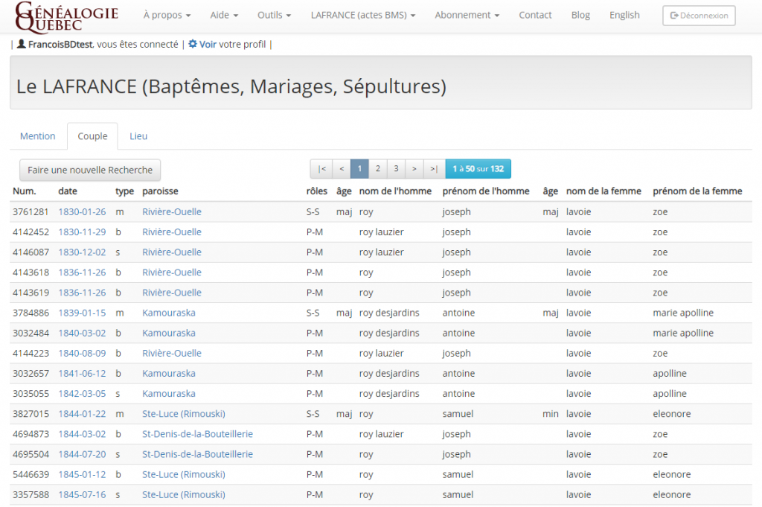The height and width of the screenshot is (507, 762).
Task: Go to page 3 of results
Action: pos(396,169)
